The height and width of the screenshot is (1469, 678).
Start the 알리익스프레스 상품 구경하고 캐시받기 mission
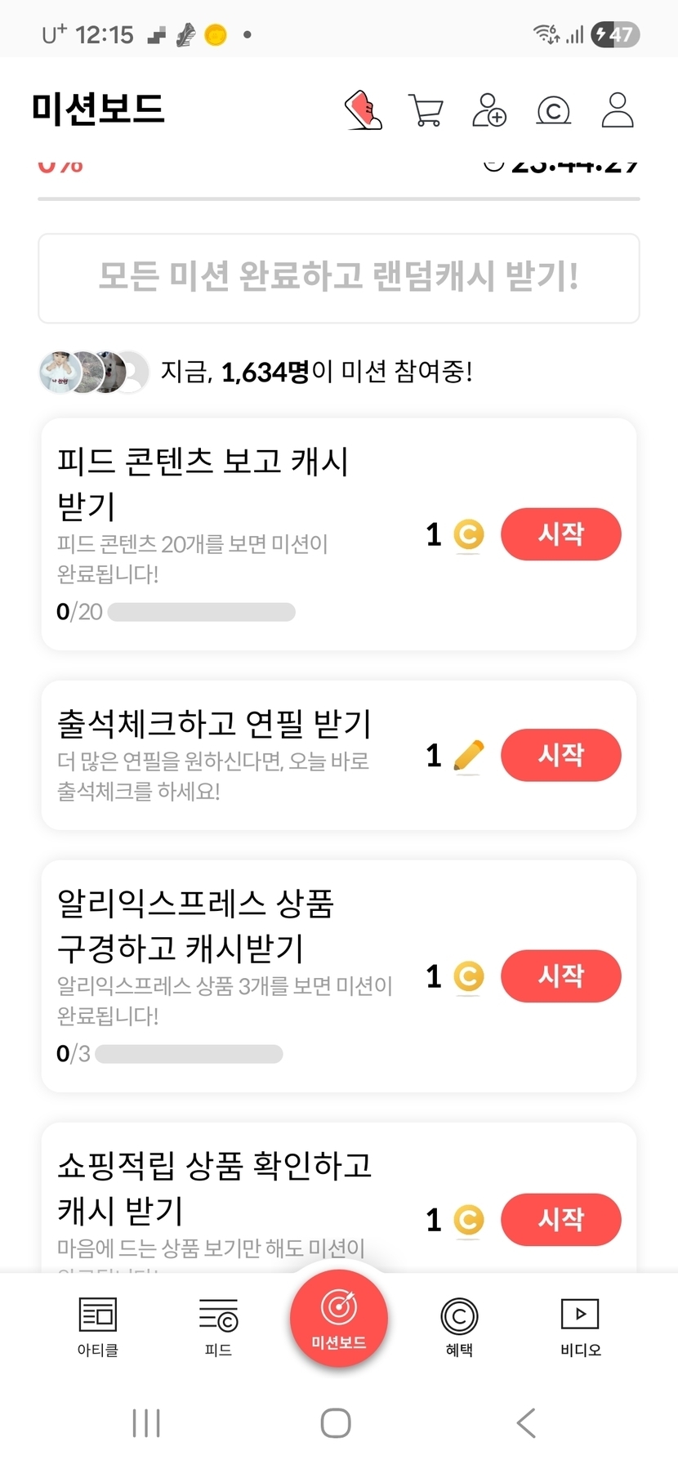[560, 976]
